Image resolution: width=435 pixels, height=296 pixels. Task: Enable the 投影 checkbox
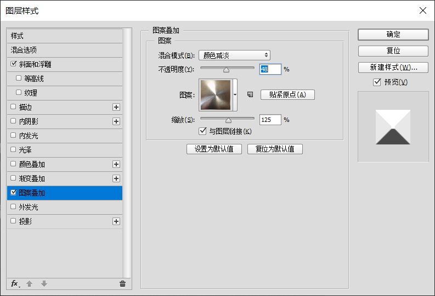[x=13, y=221]
